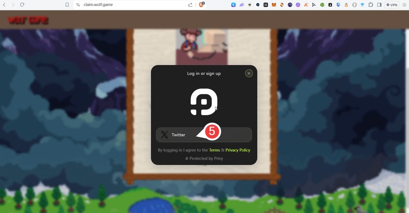Open the browser hamburger menu
409x213 pixels.
point(404,5)
